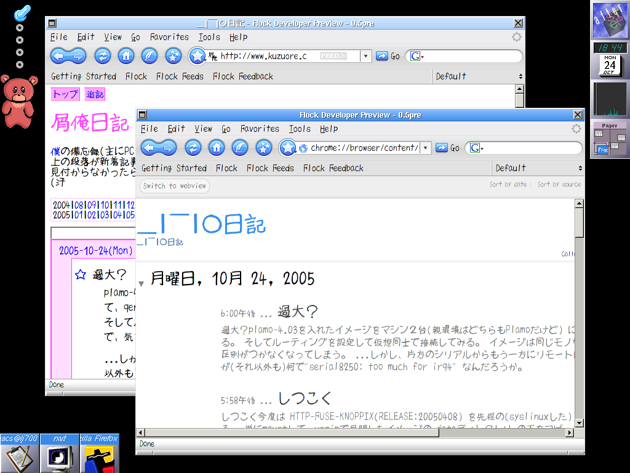Click the paperclip icon at the top left of the desktop
The height and width of the screenshot is (473, 630).
pos(22,14)
